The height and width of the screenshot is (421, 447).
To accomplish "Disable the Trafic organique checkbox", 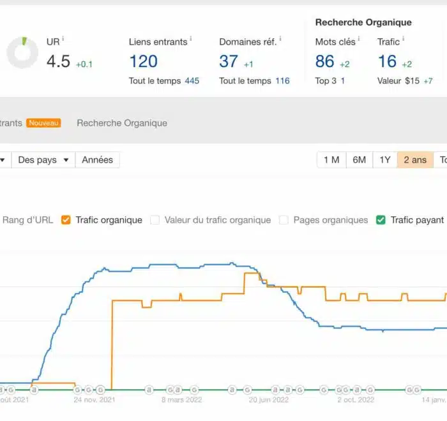I will click(x=65, y=220).
